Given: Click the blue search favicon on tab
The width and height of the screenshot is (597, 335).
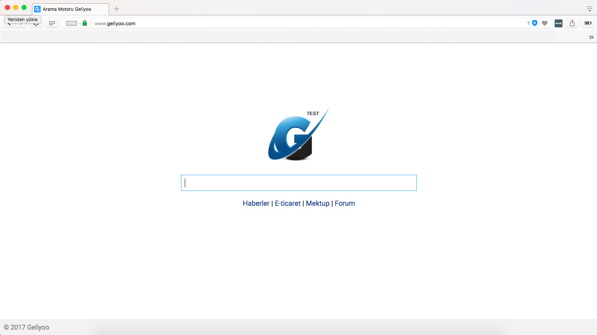Looking at the screenshot, I should click(37, 9).
